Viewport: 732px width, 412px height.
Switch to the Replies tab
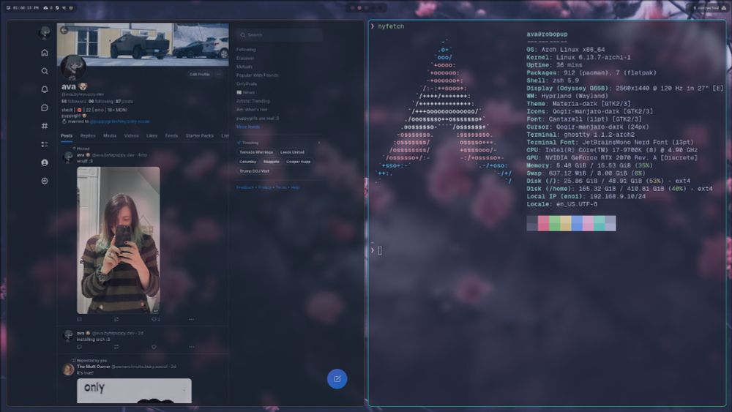click(x=88, y=136)
